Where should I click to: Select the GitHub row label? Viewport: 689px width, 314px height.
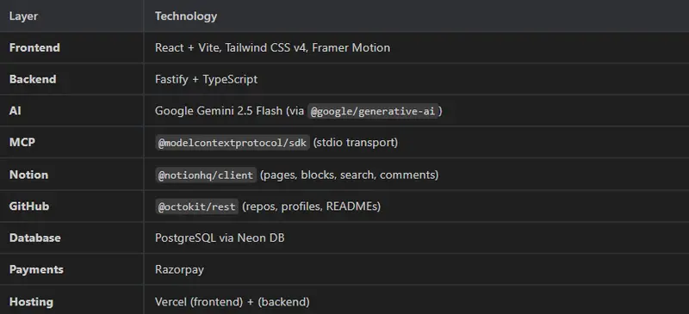29,206
